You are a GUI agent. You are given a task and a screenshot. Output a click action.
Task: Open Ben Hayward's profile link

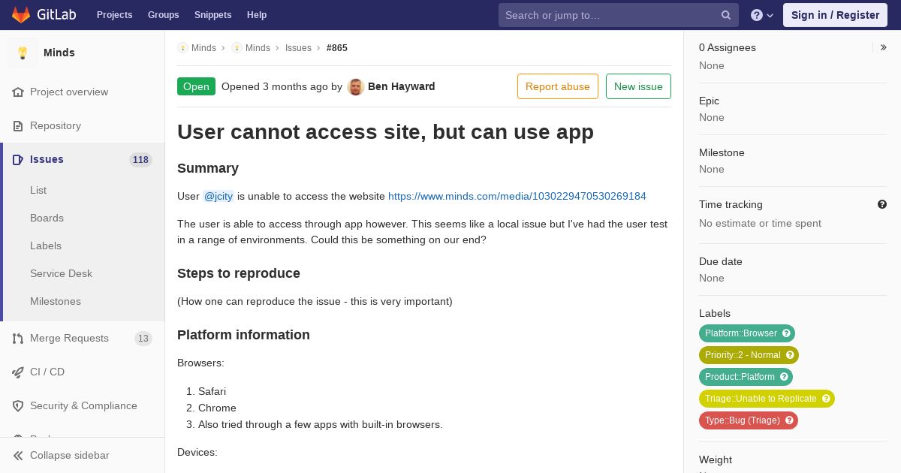tap(402, 86)
